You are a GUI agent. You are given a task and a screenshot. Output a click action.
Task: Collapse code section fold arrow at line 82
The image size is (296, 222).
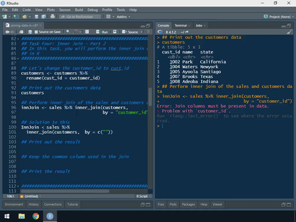[x=18, y=39]
